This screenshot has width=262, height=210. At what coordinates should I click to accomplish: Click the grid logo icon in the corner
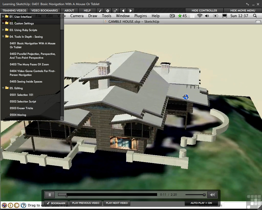pyautogui.click(x=254, y=202)
